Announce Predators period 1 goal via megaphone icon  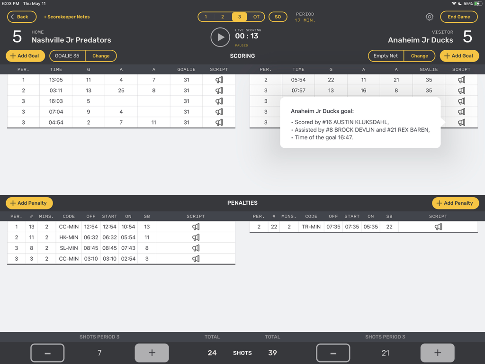(218, 80)
